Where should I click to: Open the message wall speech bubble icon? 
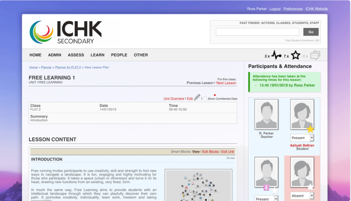(315, 55)
